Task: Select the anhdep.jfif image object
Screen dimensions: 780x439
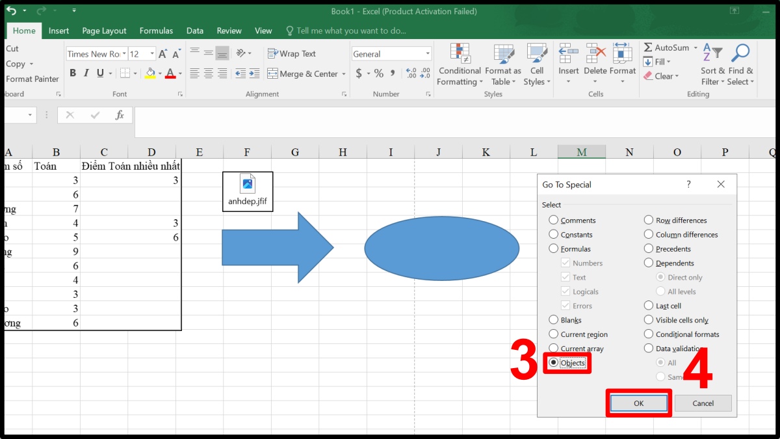Action: pos(248,191)
